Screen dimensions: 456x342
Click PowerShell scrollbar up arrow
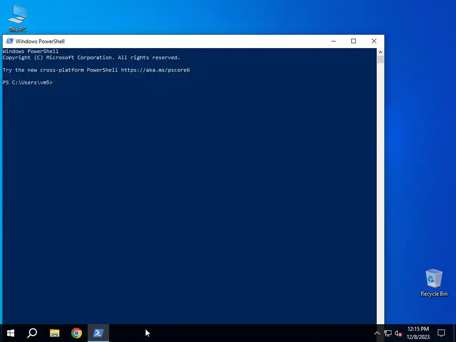tap(380, 52)
